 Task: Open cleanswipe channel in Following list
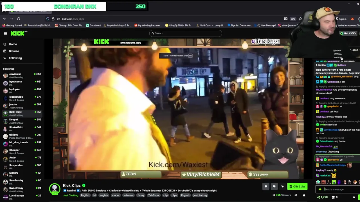click(x=22, y=98)
